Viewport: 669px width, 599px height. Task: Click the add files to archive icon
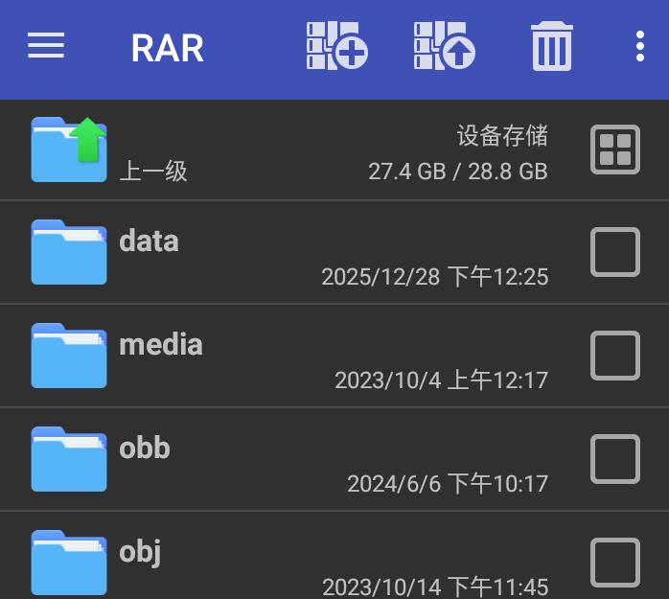pyautogui.click(x=337, y=47)
